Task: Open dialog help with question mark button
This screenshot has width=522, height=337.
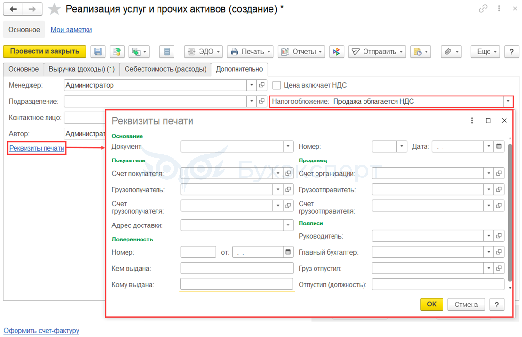Action: pyautogui.click(x=497, y=305)
